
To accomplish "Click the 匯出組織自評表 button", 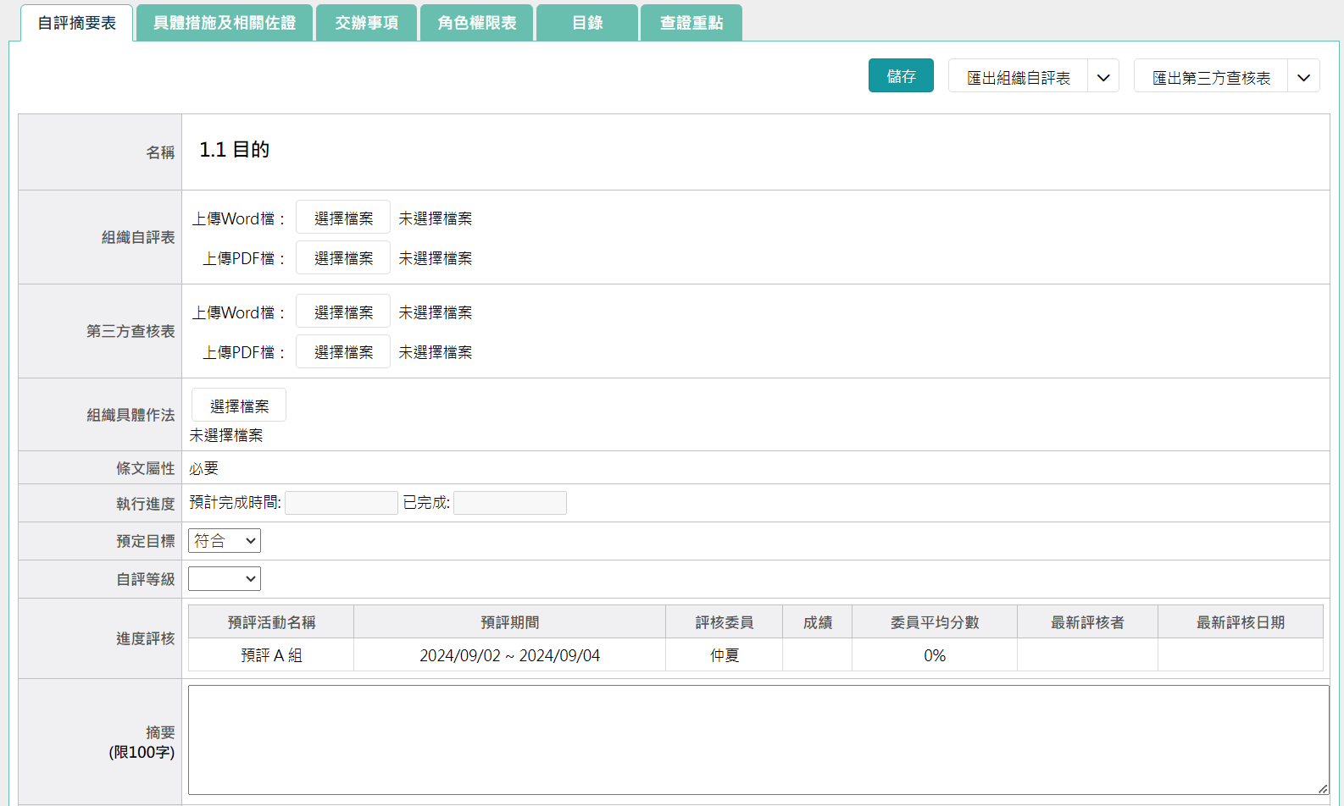I will tap(1018, 78).
